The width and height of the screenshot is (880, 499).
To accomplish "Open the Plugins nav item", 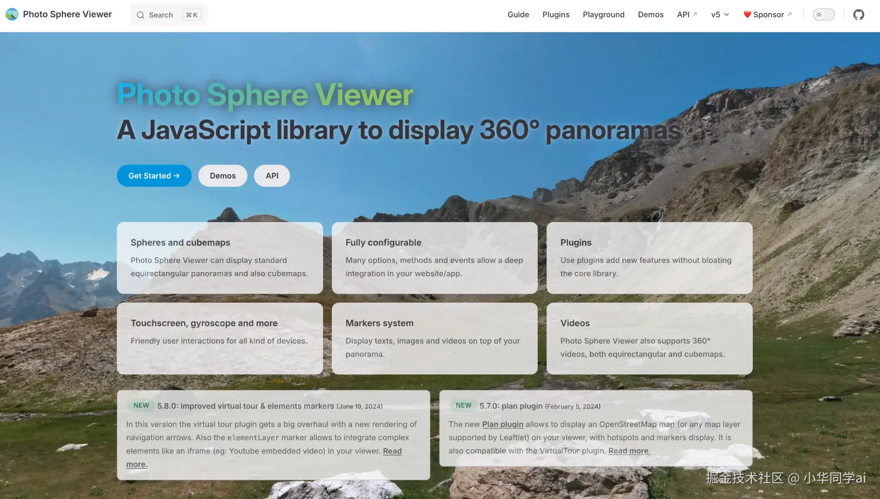I will click(556, 15).
